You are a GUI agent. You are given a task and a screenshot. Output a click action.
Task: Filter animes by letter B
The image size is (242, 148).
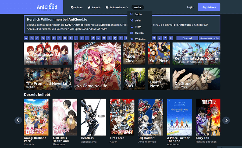point(32,38)
